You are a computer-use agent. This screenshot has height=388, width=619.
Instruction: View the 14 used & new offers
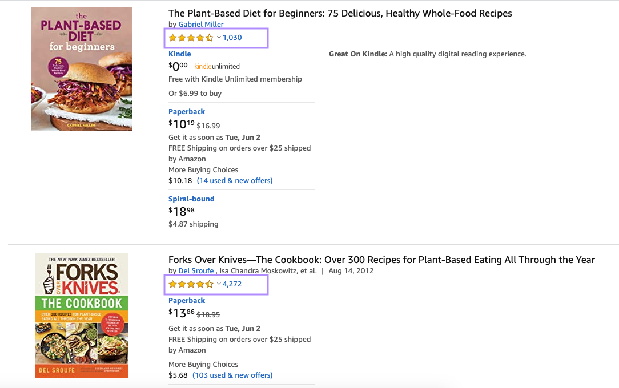(235, 181)
